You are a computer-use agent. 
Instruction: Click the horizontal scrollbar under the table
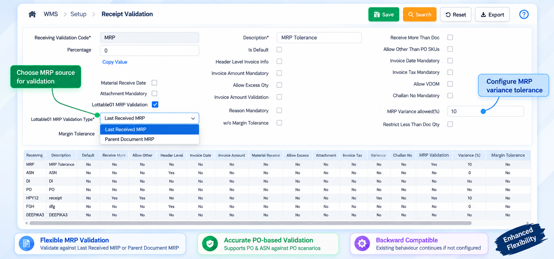pyautogui.click(x=250, y=223)
